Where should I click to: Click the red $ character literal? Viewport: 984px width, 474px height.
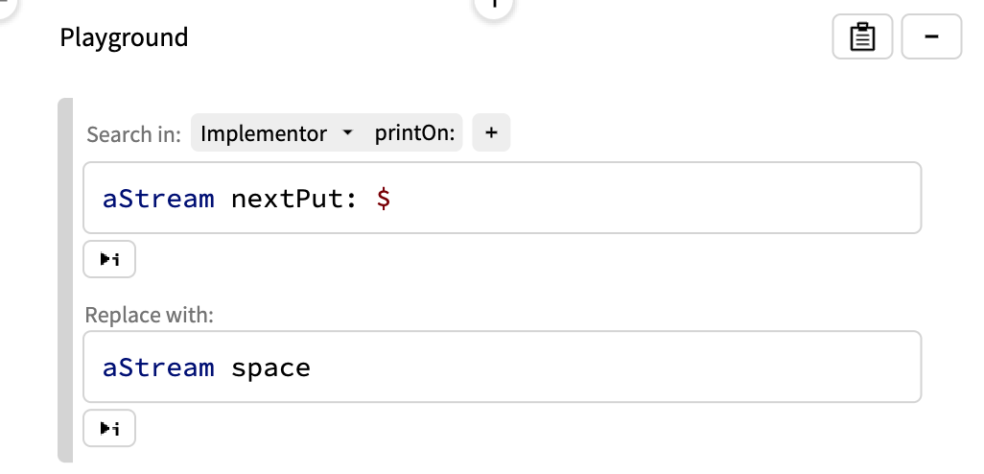point(384,199)
